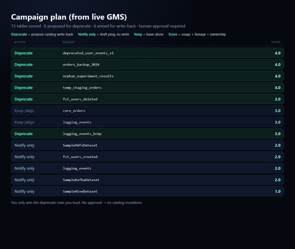
Task: Click the 'Deprecate = propose catalog write-back' legend entry
Action: point(42,34)
